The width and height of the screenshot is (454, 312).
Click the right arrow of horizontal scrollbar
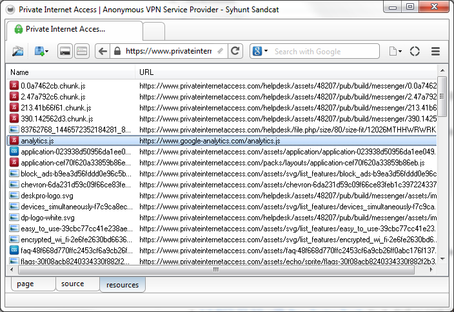pos(431,270)
